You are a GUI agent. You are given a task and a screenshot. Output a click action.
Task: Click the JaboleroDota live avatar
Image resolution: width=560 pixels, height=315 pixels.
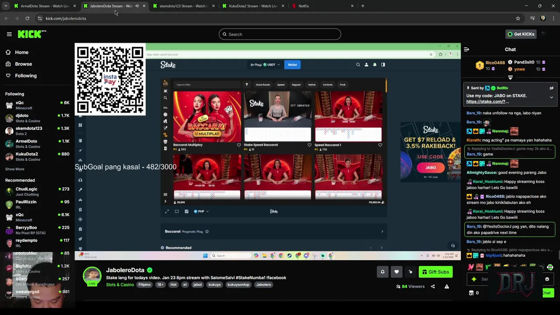coord(92,276)
